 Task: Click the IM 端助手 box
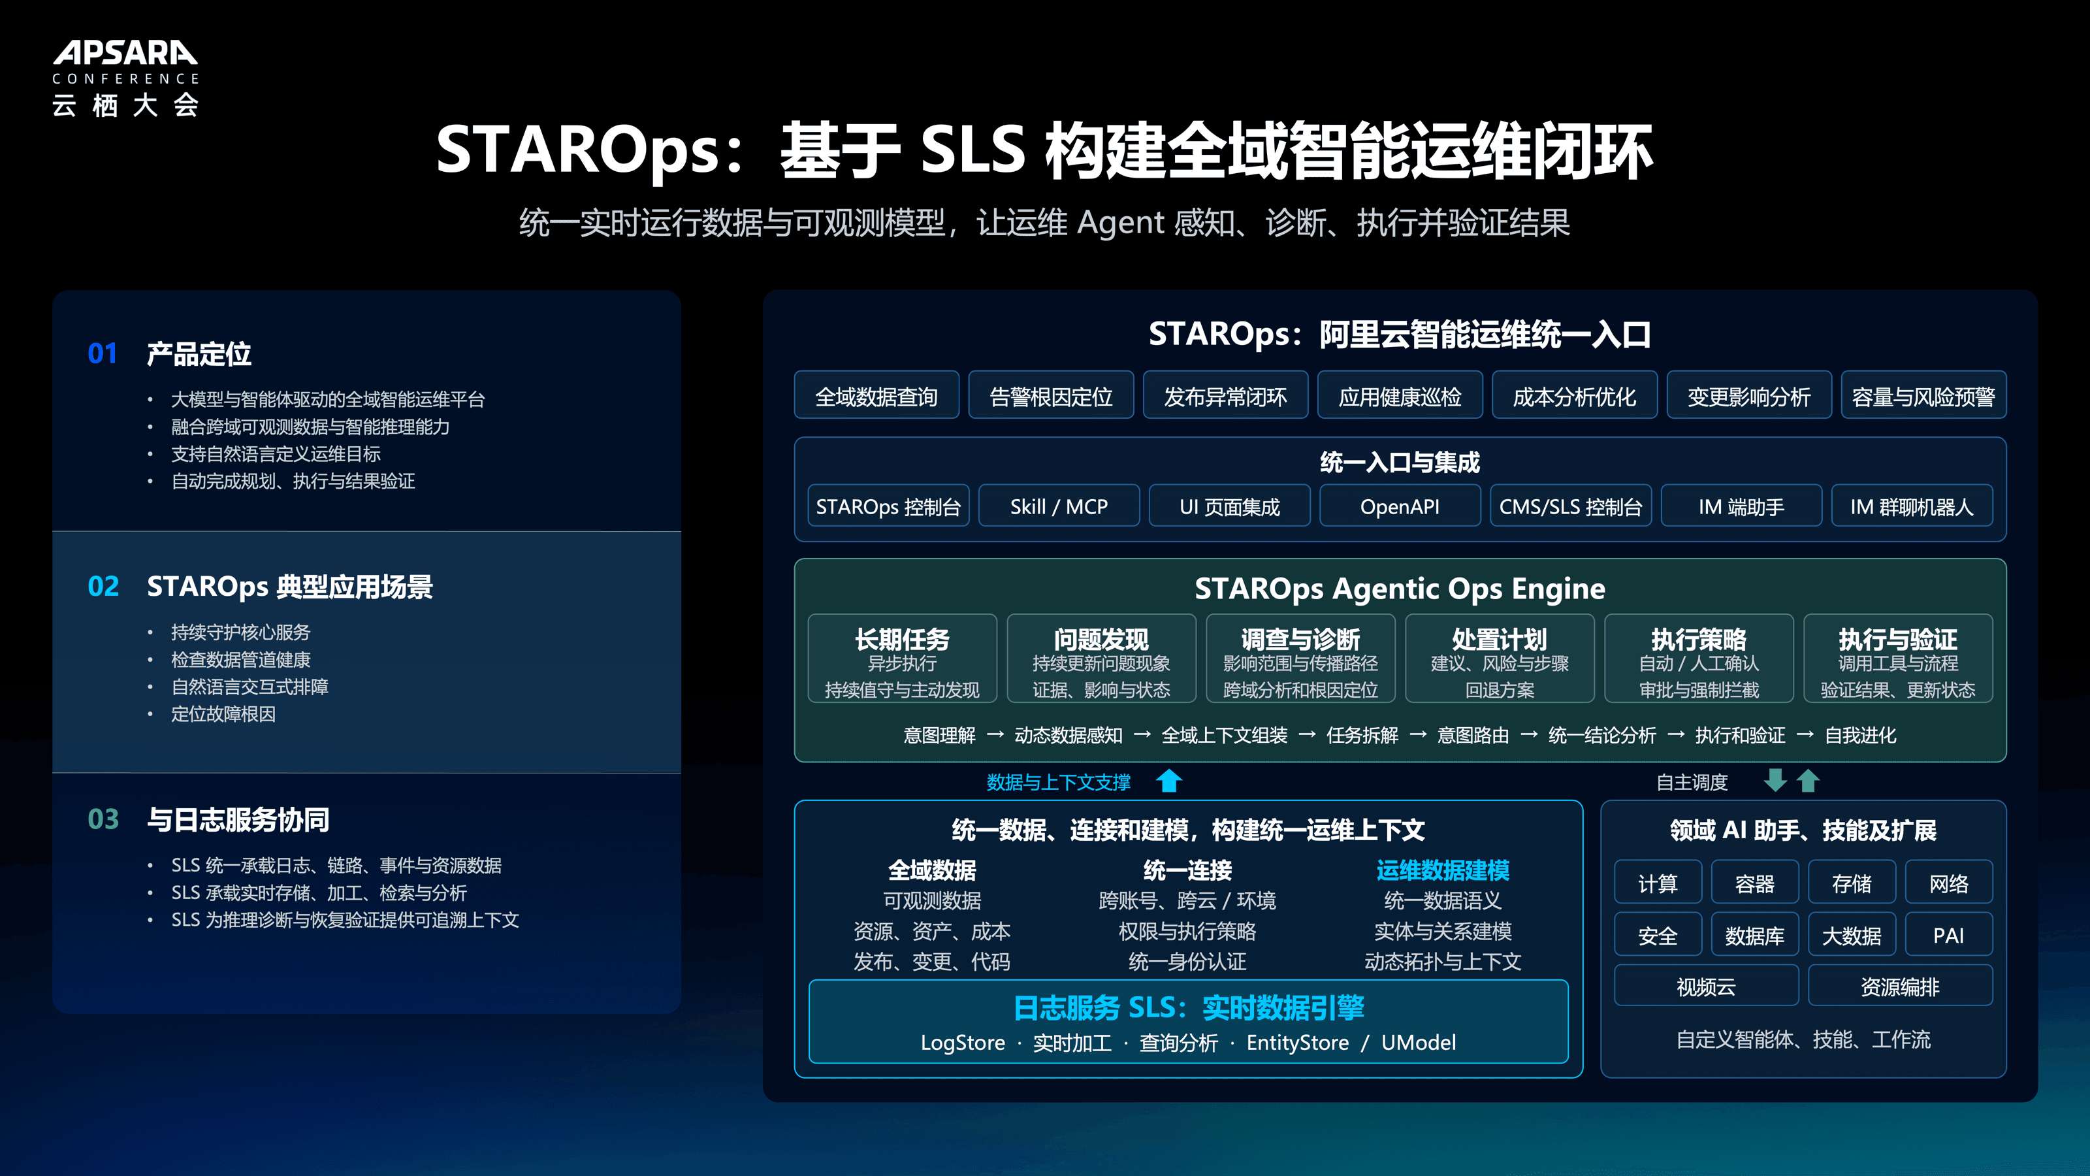tap(1741, 506)
